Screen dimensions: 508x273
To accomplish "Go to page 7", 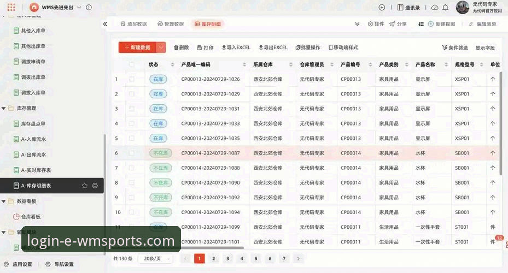I will 284,258.
